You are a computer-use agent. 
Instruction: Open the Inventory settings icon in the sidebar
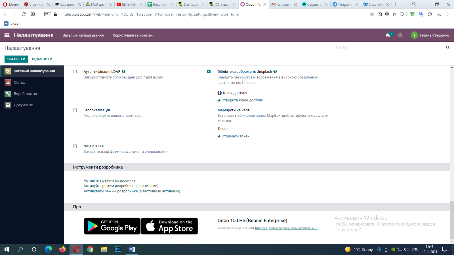coord(8,82)
